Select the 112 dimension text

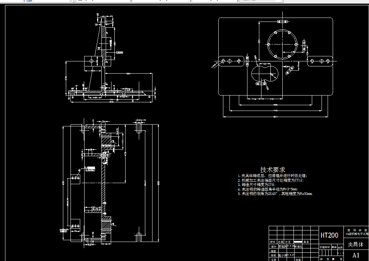254,99
